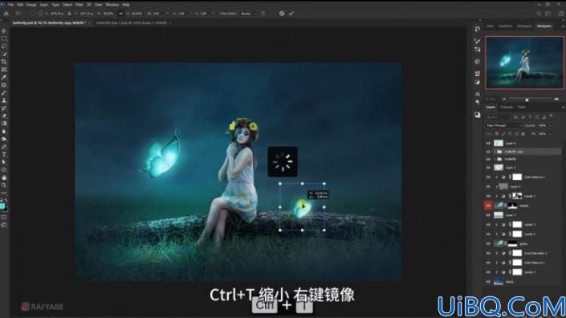Toggle the red eye icon on model layer
566x318 pixels.
pos(488,206)
